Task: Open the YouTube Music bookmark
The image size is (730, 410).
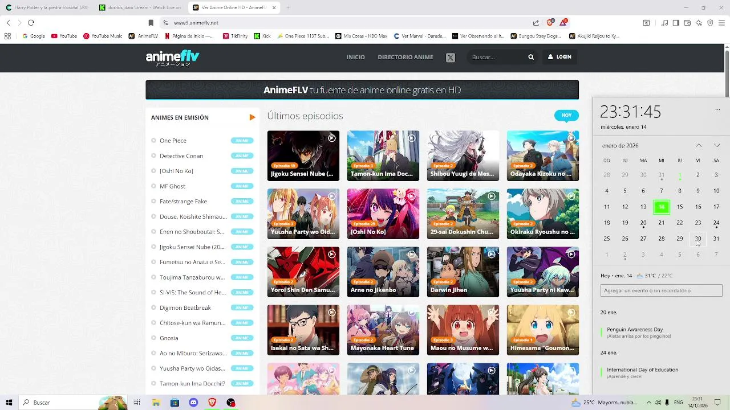Action: pyautogui.click(x=103, y=36)
